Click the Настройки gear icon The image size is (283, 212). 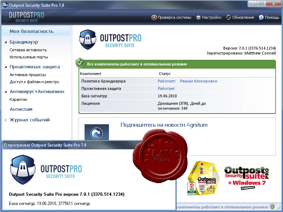point(198,17)
